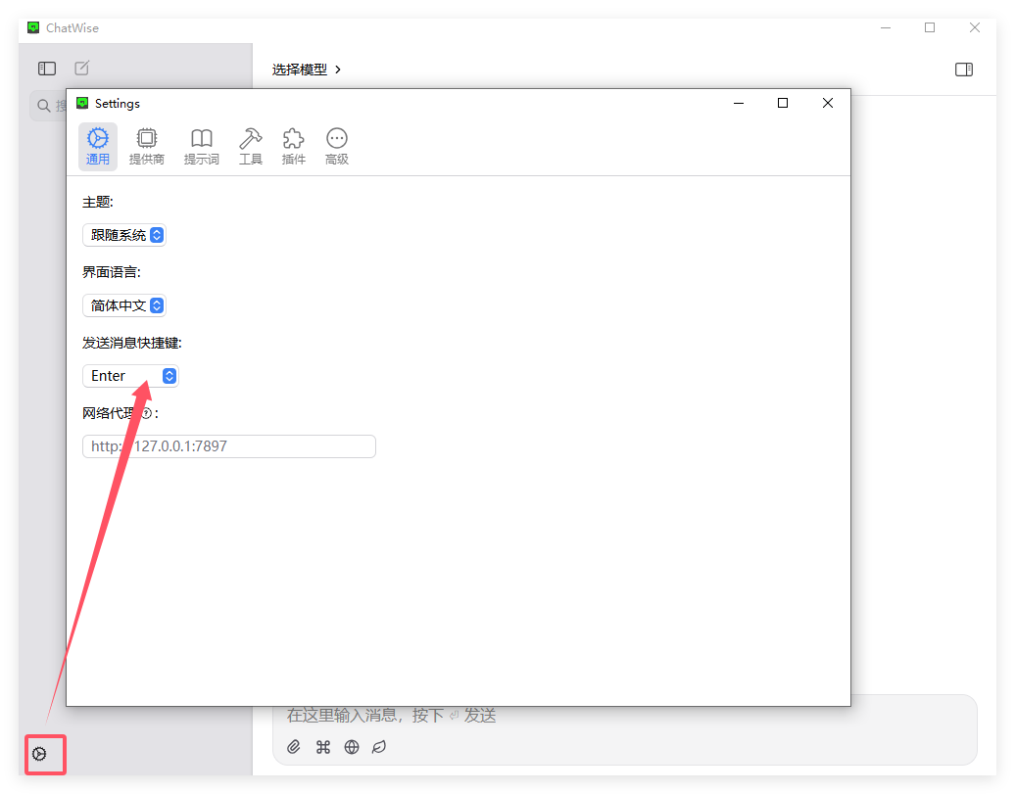Switch to the 提示词 prompts tab
Screen dimensions: 1015x794
(x=201, y=146)
